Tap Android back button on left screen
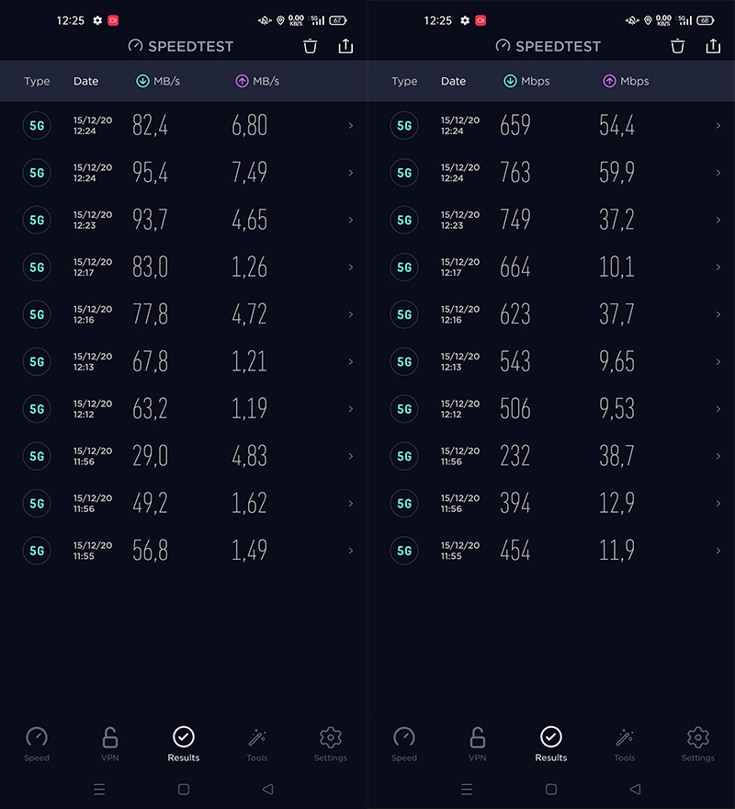Image resolution: width=735 pixels, height=809 pixels. 267,789
